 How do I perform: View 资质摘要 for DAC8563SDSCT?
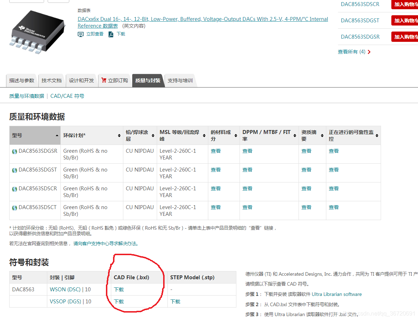pyautogui.click(x=306, y=207)
